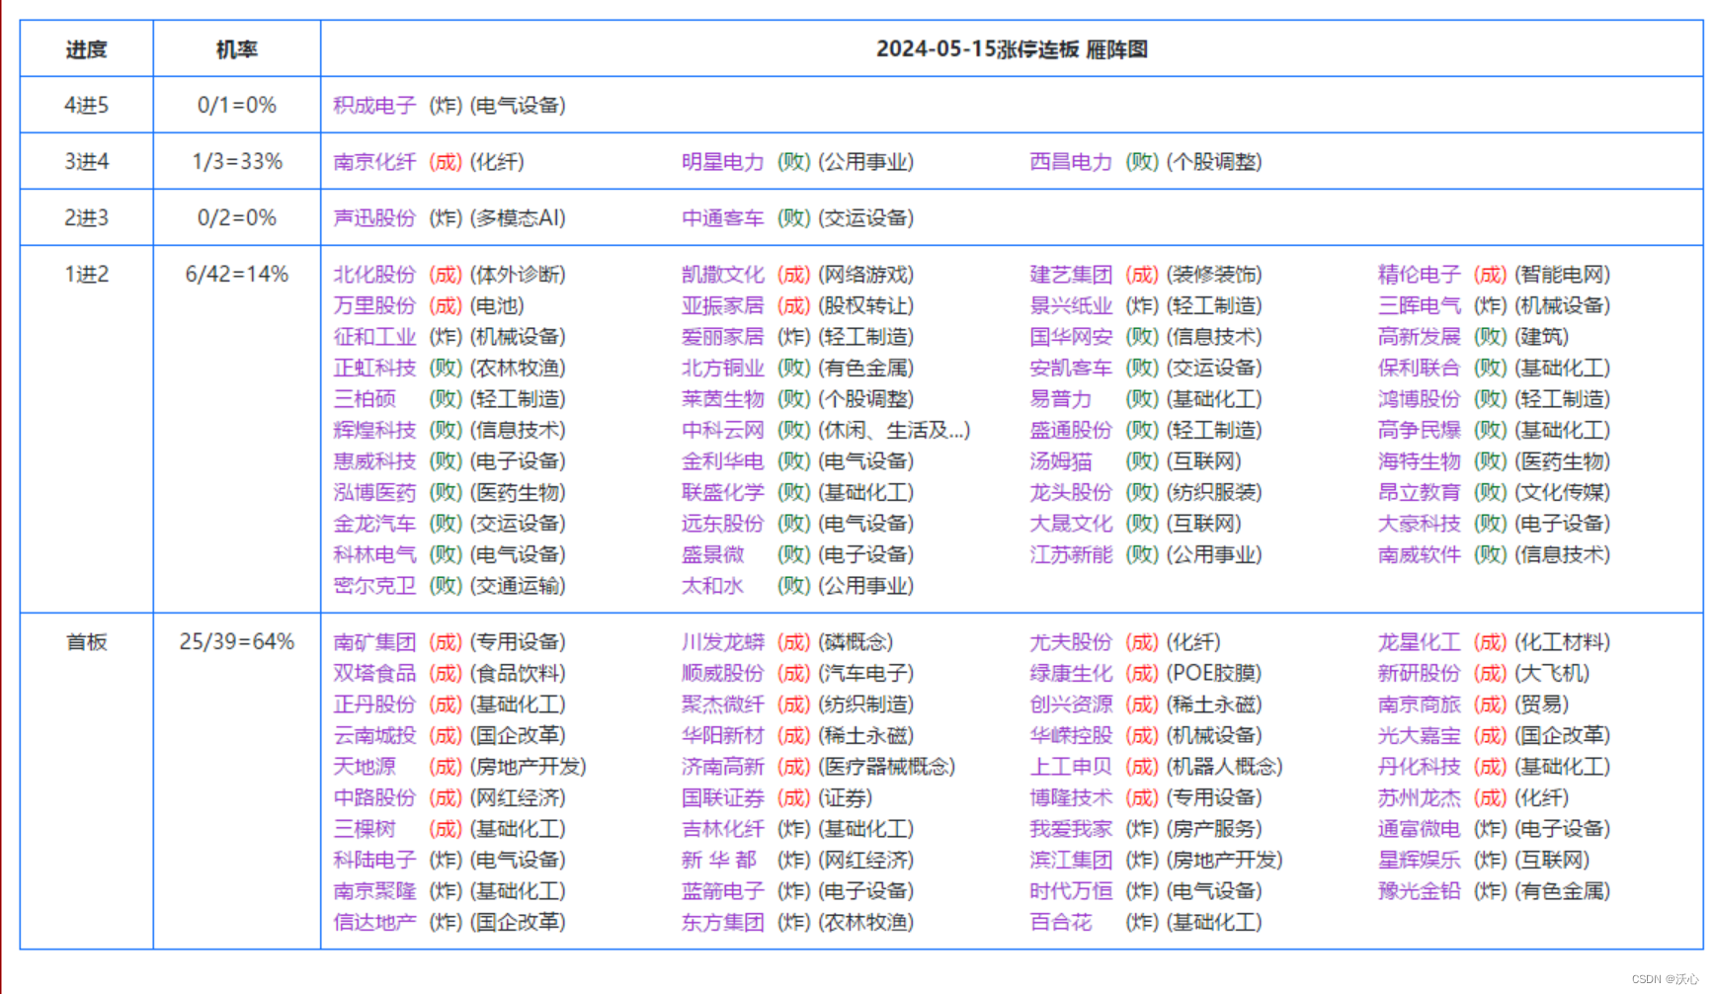
Task: Click 江苏新能 stock name
Action: [1071, 554]
